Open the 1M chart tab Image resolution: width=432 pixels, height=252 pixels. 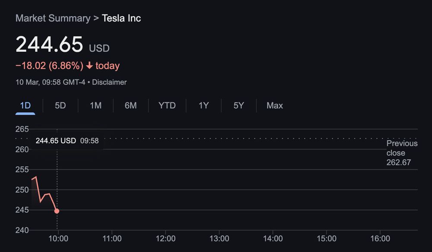[95, 106]
